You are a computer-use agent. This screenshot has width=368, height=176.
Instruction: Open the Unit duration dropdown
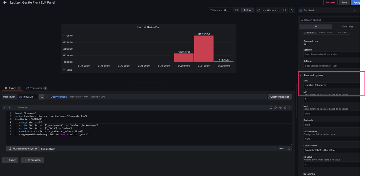332,85
